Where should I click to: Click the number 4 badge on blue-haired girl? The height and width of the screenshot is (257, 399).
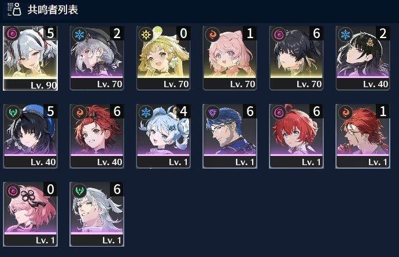pos(183,111)
